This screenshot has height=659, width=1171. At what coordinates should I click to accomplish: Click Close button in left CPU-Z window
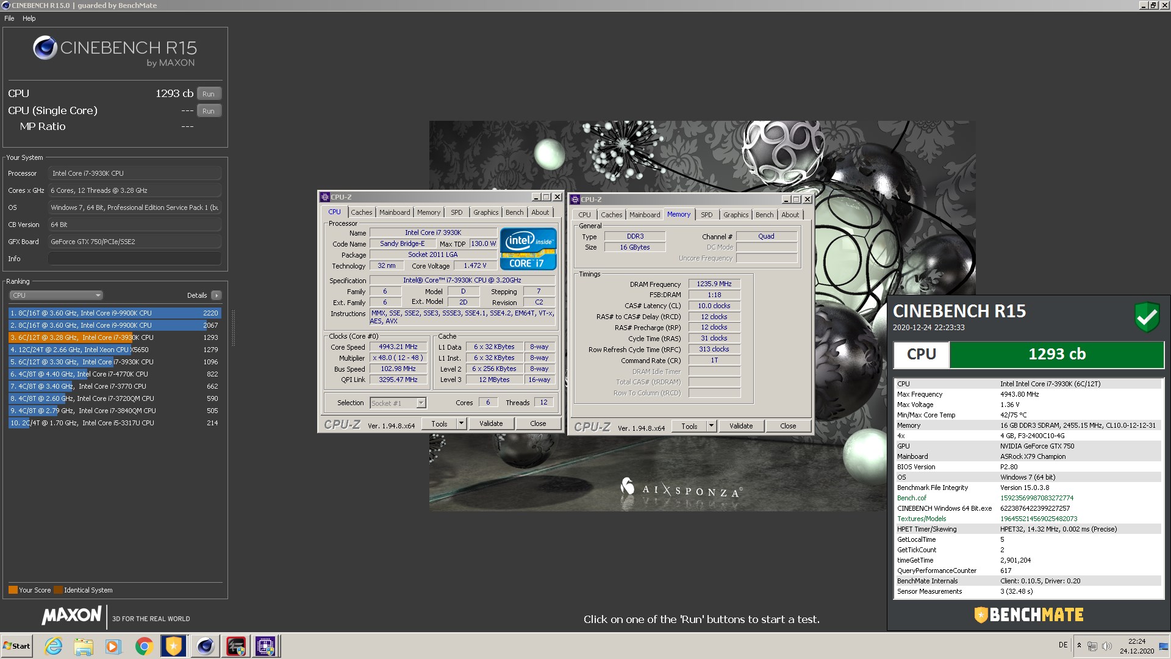(x=538, y=423)
